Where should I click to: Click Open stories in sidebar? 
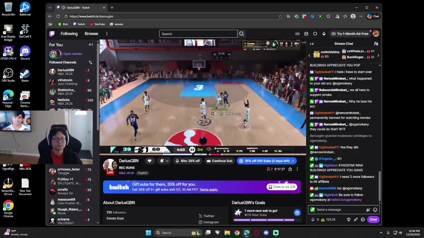coord(73,54)
